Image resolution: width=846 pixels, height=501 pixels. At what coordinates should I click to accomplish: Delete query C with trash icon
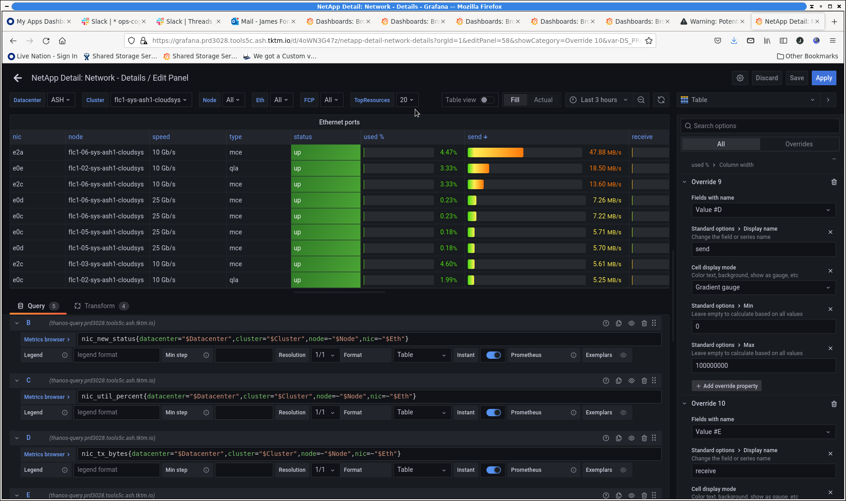(x=644, y=381)
